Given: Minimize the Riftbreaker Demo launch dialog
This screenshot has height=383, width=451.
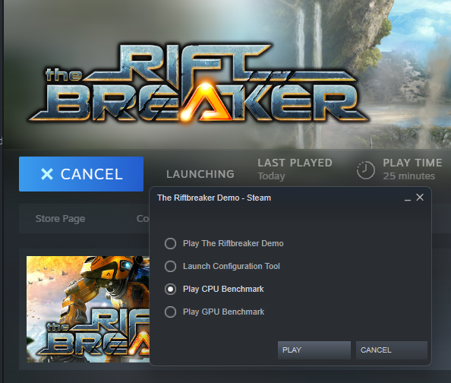Looking at the screenshot, I should (407, 198).
